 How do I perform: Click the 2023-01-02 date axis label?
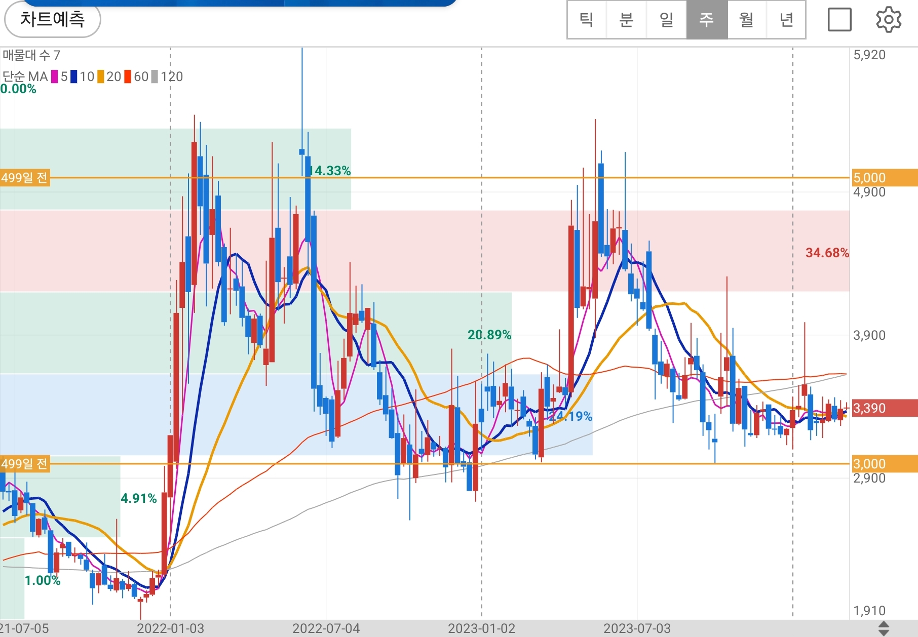481,628
